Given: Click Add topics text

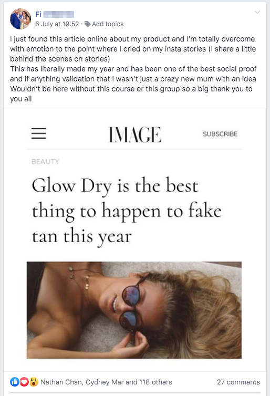Looking at the screenshot, I should pyautogui.click(x=108, y=24).
